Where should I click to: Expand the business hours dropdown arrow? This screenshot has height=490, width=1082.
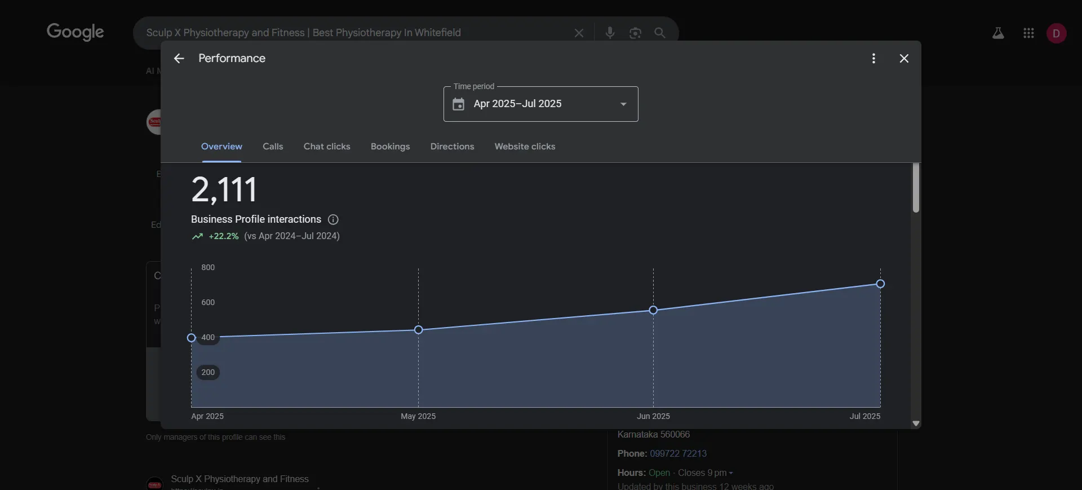point(731,473)
